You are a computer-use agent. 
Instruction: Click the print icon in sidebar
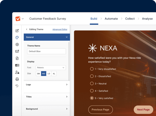click(x=17, y=79)
